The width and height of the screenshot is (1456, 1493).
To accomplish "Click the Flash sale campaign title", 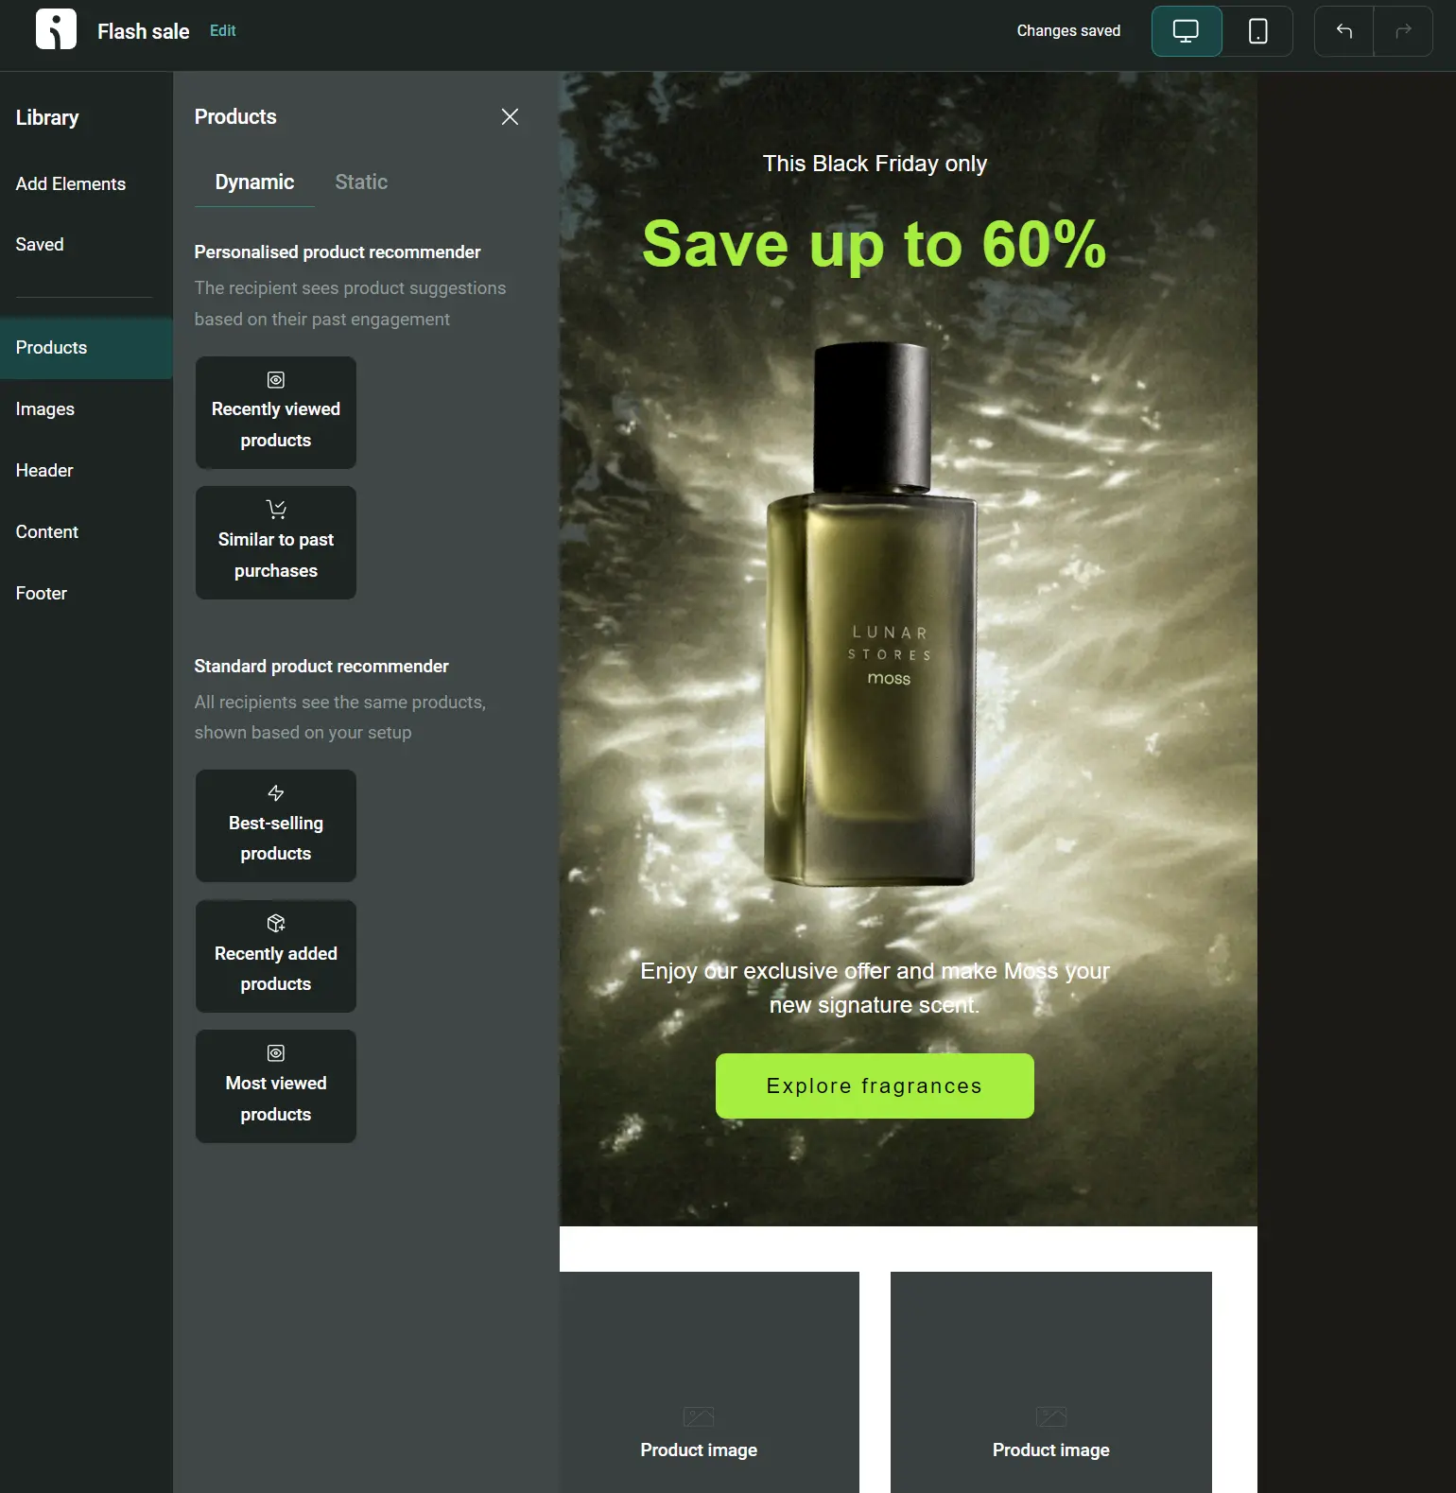I will 144,31.
